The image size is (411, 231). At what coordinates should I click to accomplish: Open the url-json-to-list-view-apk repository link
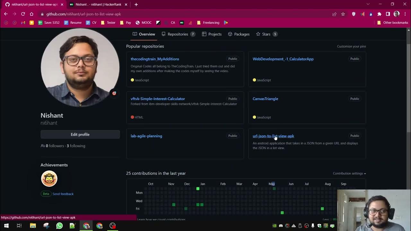[273, 136]
